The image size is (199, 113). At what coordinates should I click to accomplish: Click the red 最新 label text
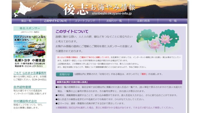[144, 74]
